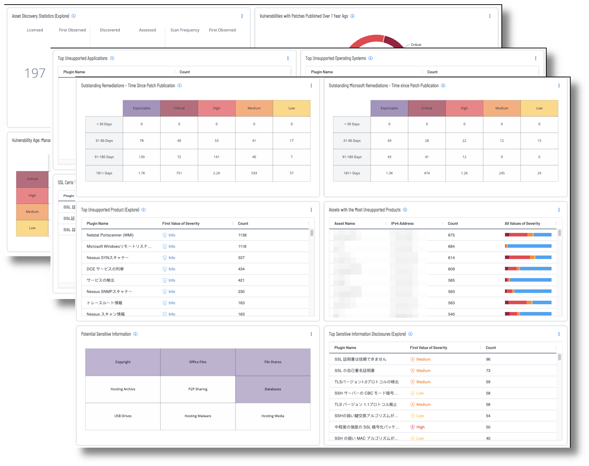589x466 pixels.
Task: Open info icon for Top Unsupported Operating Systems
Action: (370, 58)
